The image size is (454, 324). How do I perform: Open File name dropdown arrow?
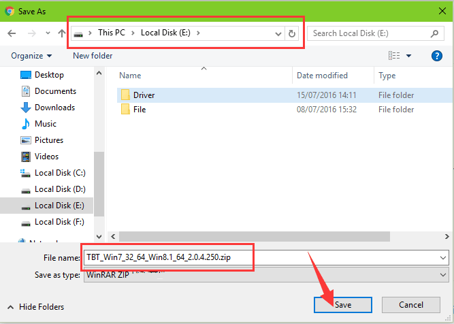coord(442,258)
